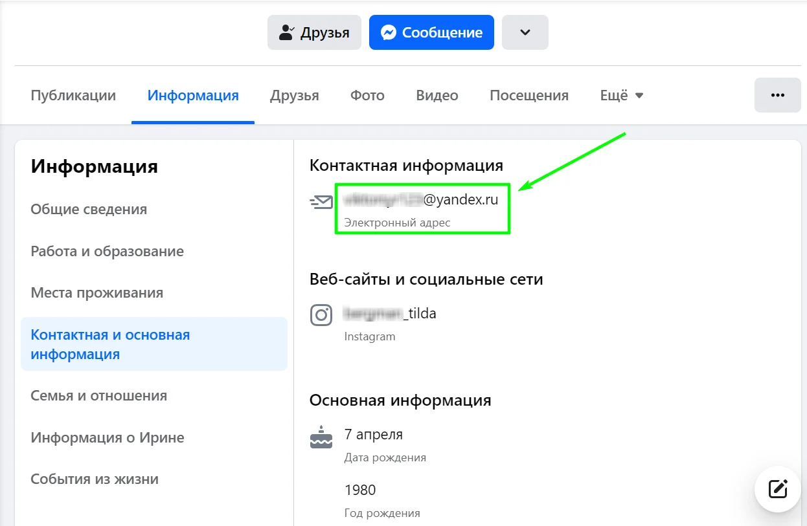Go to the Видео tab

coord(437,96)
